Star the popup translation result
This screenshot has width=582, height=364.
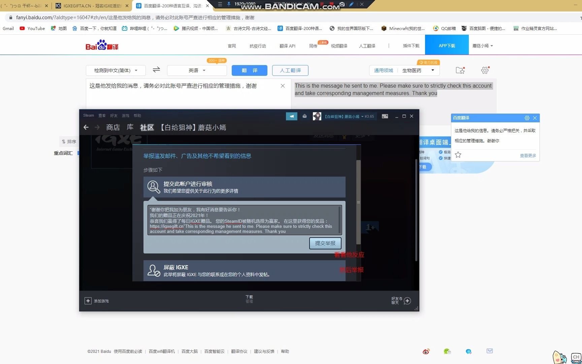click(x=458, y=155)
